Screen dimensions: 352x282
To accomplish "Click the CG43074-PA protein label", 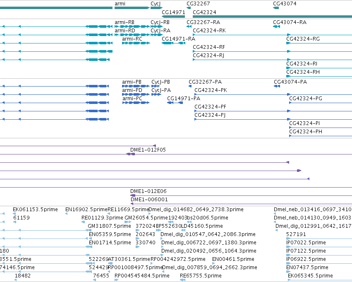I will coord(290,82).
